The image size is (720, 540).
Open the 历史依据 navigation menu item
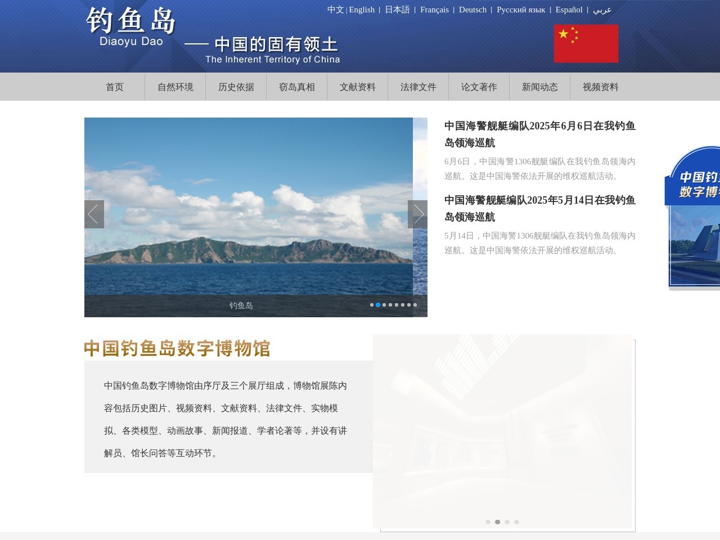[x=236, y=87]
